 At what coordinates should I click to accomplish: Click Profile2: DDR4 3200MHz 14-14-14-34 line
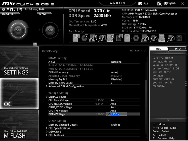[70, 69]
